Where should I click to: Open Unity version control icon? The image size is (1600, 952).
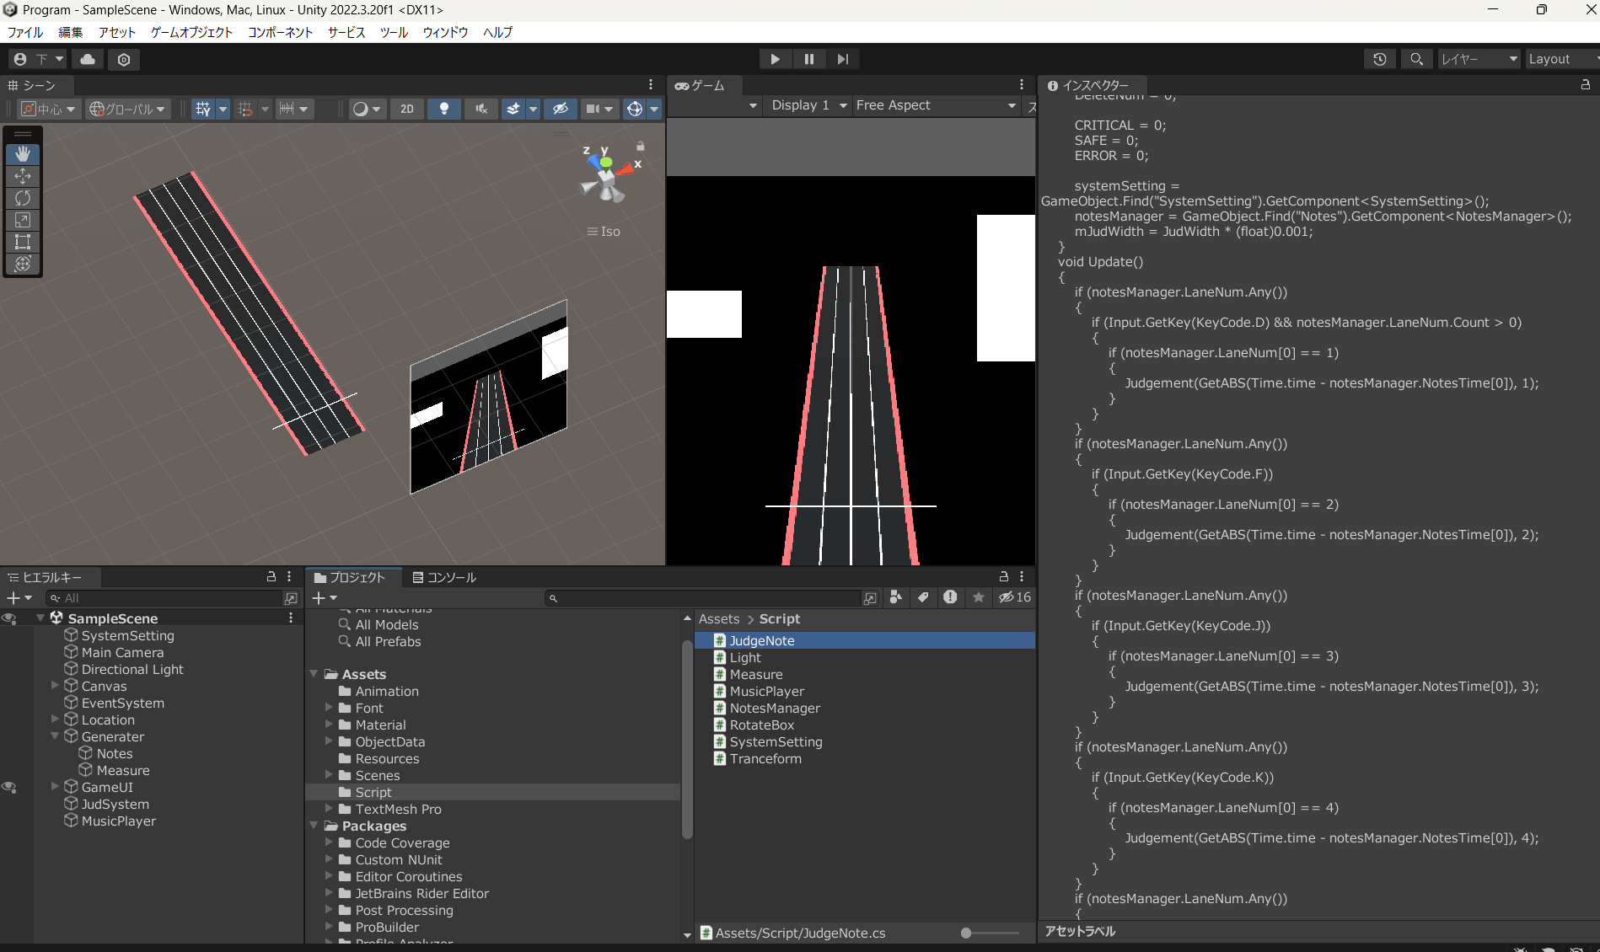124,59
